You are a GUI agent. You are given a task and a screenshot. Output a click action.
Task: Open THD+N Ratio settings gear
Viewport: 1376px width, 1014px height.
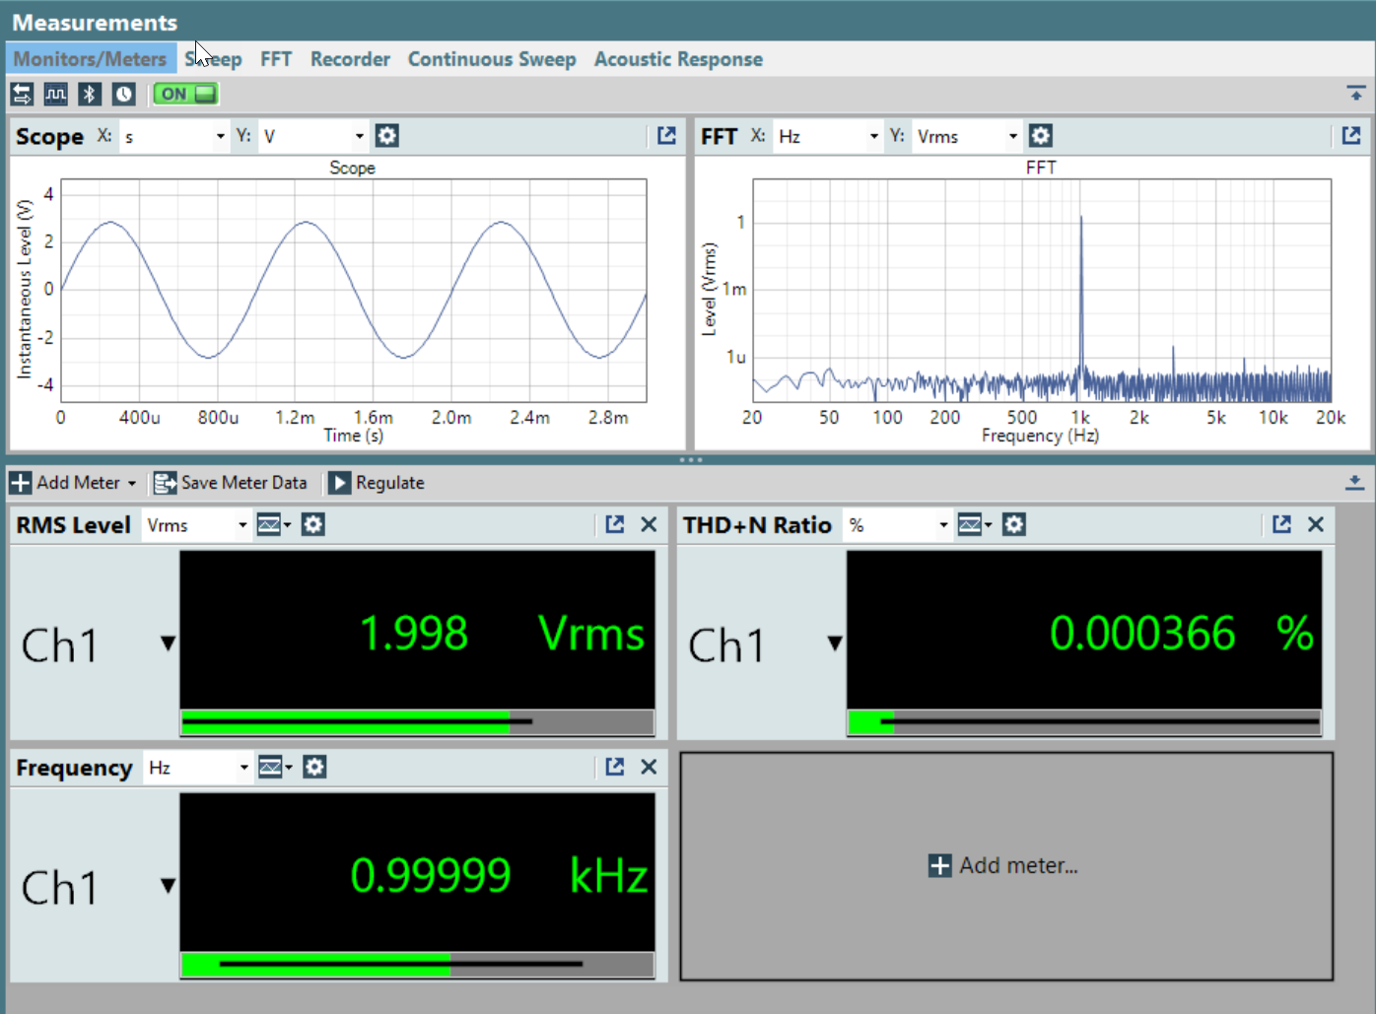1014,525
